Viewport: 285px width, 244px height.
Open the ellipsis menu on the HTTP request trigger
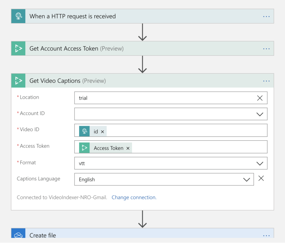(266, 16)
